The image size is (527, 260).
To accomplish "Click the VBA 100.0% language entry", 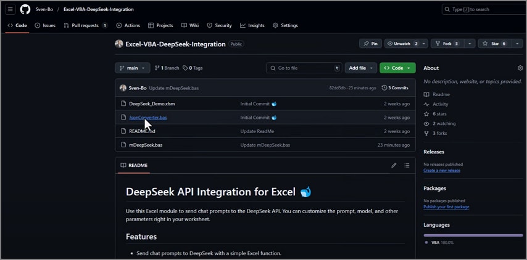I will (439, 242).
